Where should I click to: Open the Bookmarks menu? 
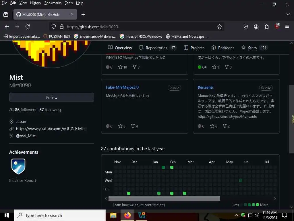pos(53,3)
